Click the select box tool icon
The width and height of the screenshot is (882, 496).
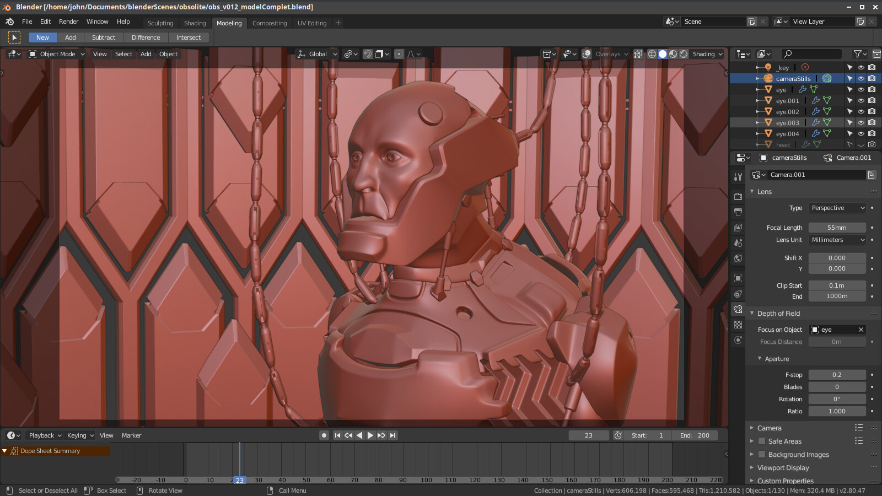point(14,37)
